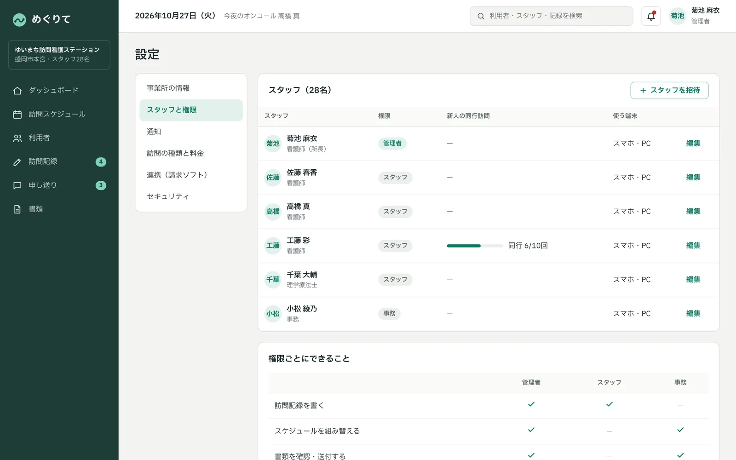Click the 申し送り chat bubble icon
The image size is (736, 460).
tap(17, 185)
